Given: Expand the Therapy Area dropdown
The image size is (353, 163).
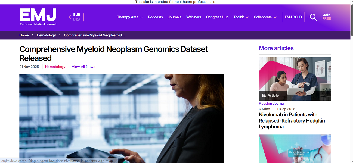Looking at the screenshot, I should point(130,17).
